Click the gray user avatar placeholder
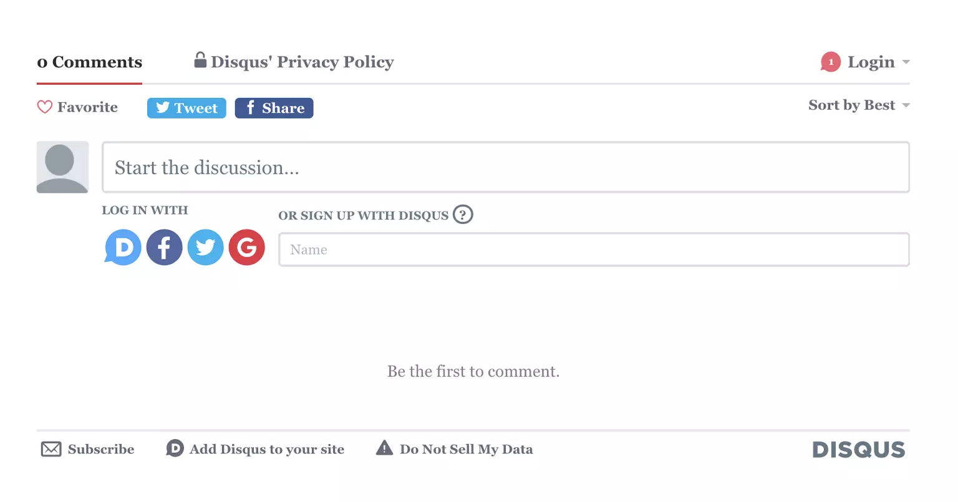The image size is (958, 502). [62, 167]
